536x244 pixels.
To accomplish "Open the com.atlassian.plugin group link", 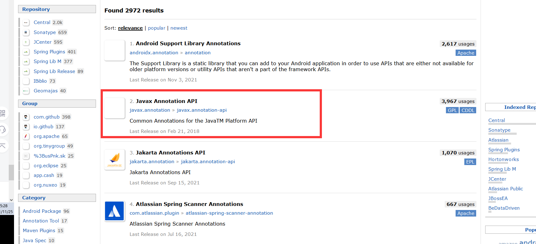I will (x=154, y=213).
